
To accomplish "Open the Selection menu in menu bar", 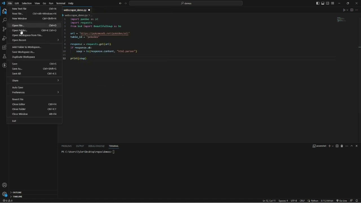I will pyautogui.click(x=27, y=3).
